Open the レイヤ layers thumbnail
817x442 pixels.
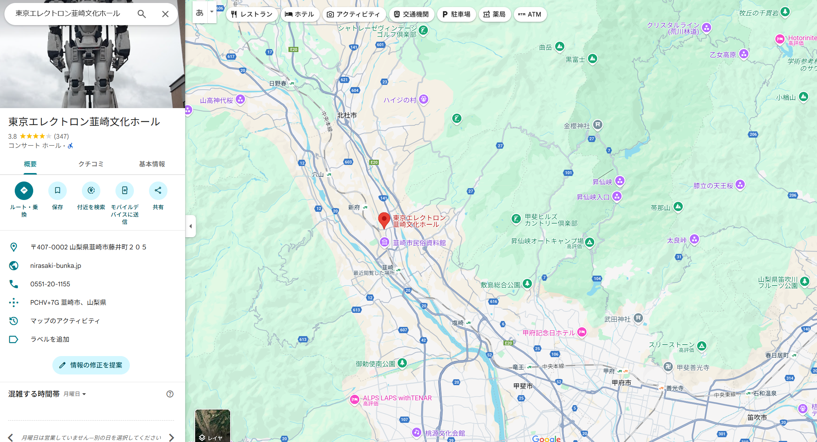212,425
